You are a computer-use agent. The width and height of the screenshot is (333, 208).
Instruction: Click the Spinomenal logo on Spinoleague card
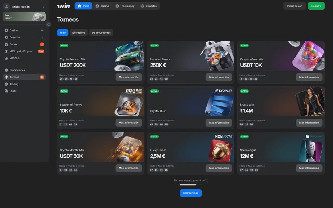314,136
